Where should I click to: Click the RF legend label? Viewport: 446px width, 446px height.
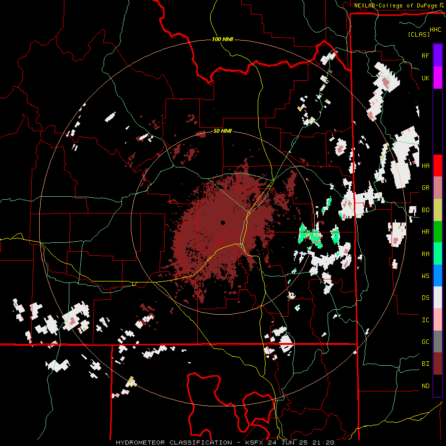click(x=425, y=56)
